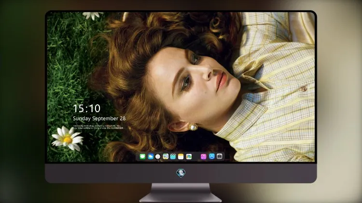This screenshot has height=203, width=362.
Task: Open the green Messages app in dock
Action: [x=142, y=156]
